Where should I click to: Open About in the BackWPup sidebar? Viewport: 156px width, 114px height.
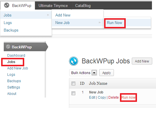click(x=12, y=94)
